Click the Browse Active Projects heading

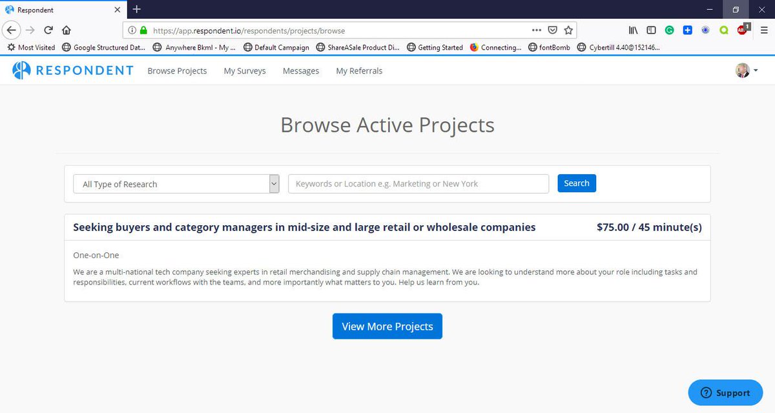(x=387, y=125)
